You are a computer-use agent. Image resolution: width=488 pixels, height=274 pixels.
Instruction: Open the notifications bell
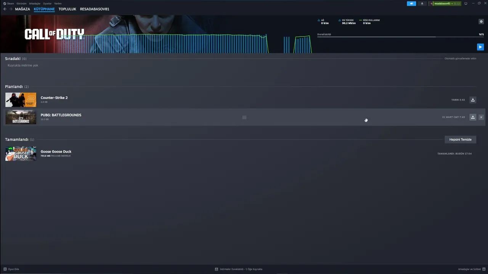point(422,3)
